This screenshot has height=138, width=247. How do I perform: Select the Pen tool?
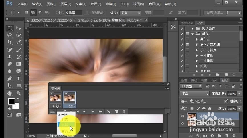click(x=10, y=79)
